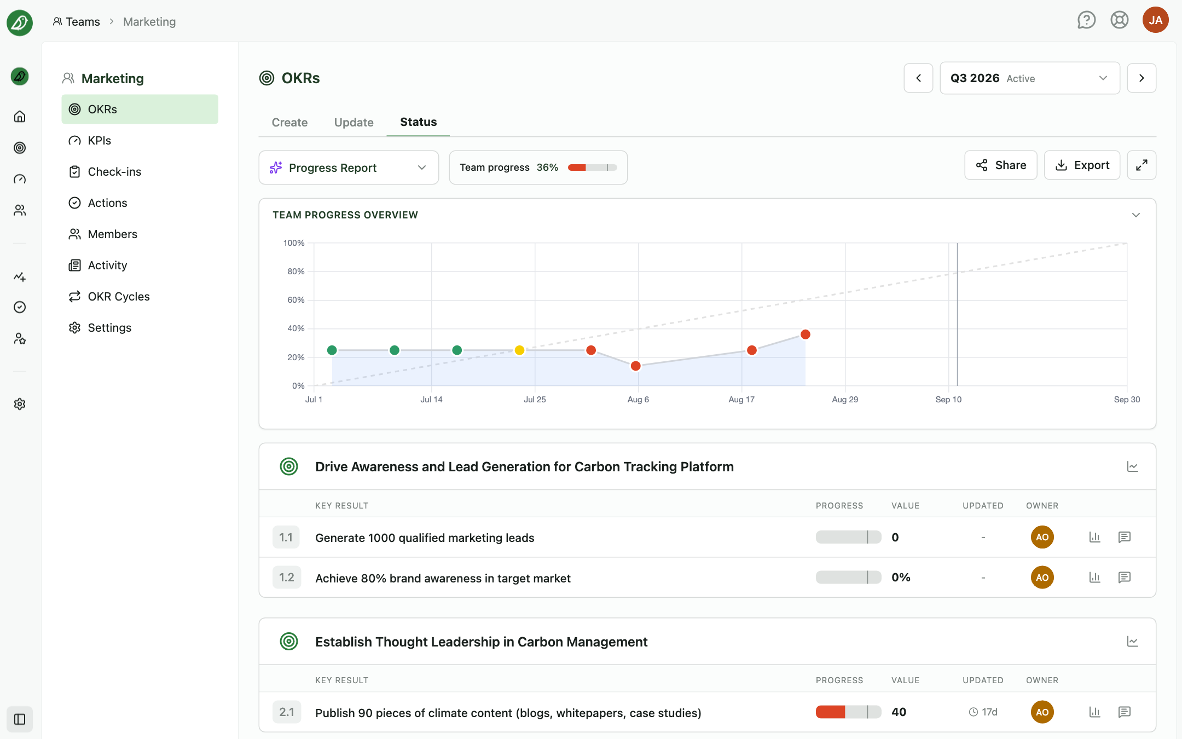Screen dimensions: 1182x739
Task: Open bar chart for key result 1.1
Action: point(1094,537)
